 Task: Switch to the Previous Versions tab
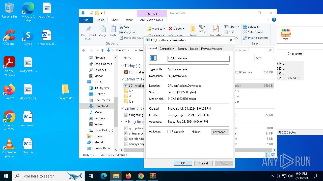212,49
